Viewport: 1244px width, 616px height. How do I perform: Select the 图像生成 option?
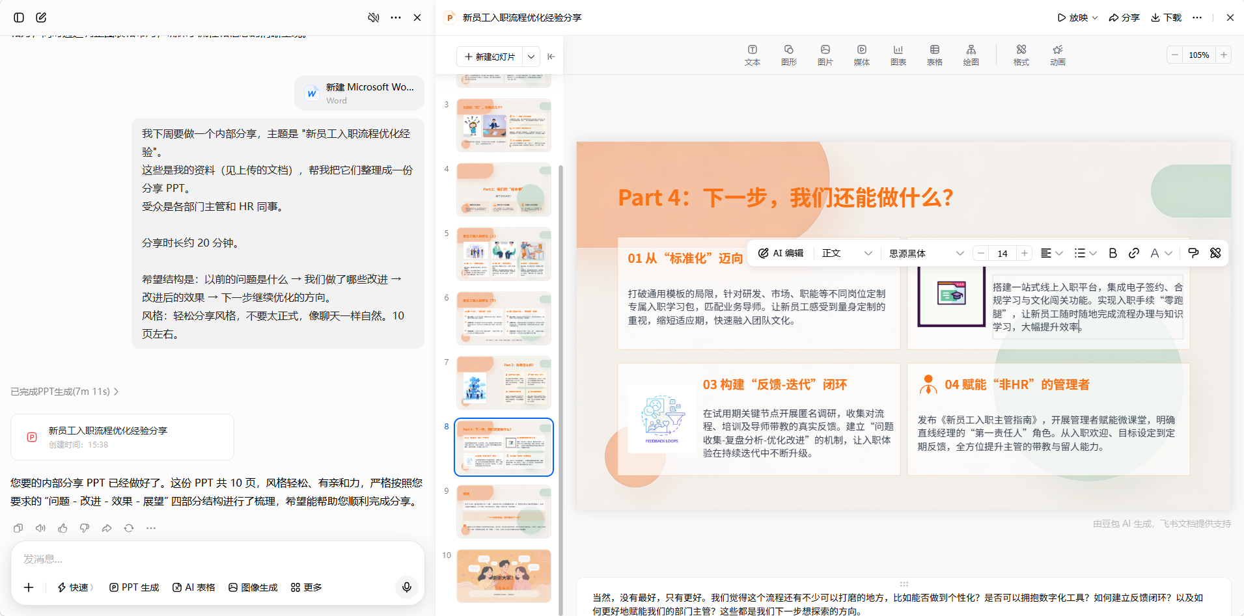[253, 587]
